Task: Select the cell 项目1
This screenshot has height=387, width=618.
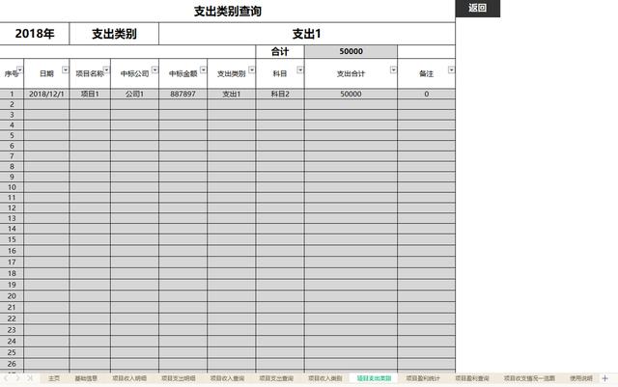Action: point(90,94)
